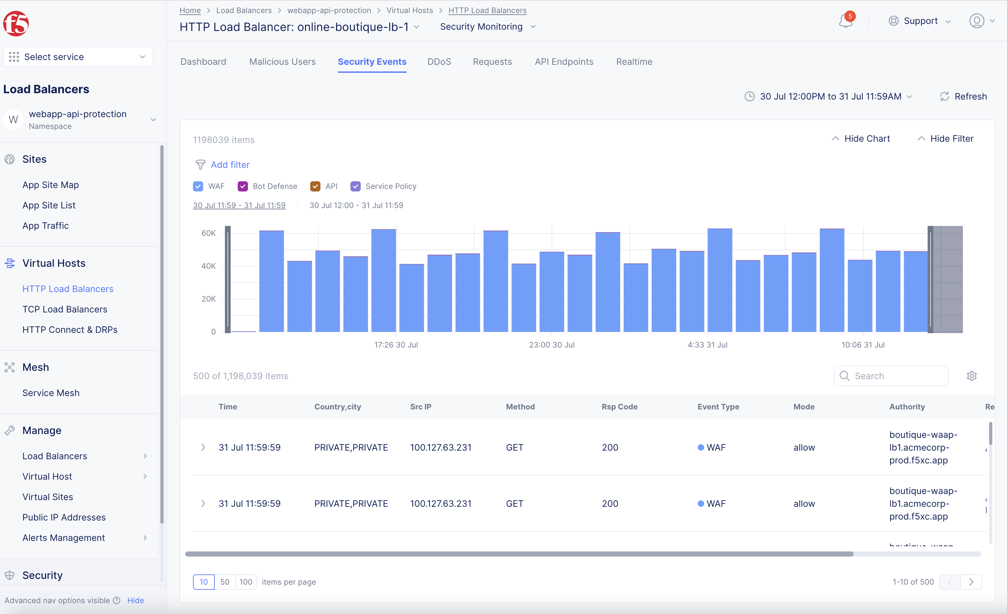Click the search magnifier icon

(844, 376)
